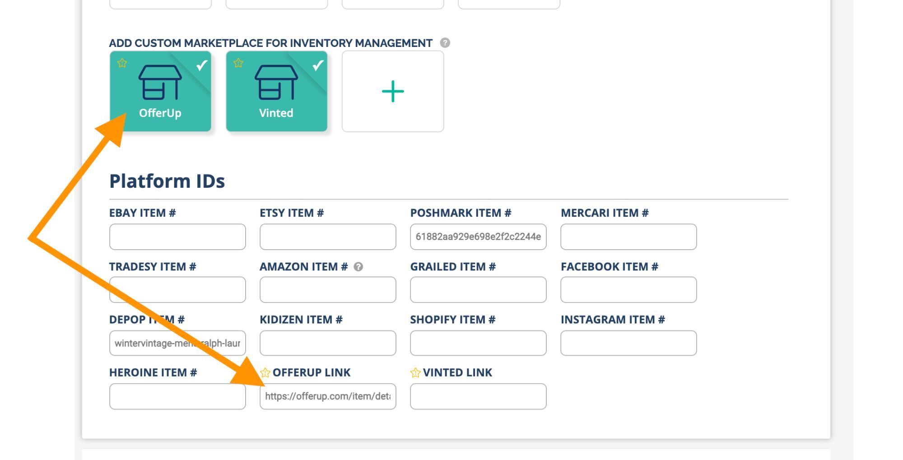The height and width of the screenshot is (460, 903).
Task: Focus the Etsy Item # field
Action: (328, 237)
